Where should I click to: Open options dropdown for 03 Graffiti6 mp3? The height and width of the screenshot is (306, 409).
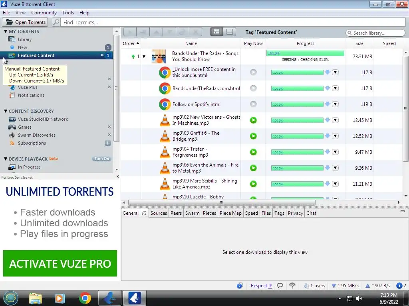335,136
